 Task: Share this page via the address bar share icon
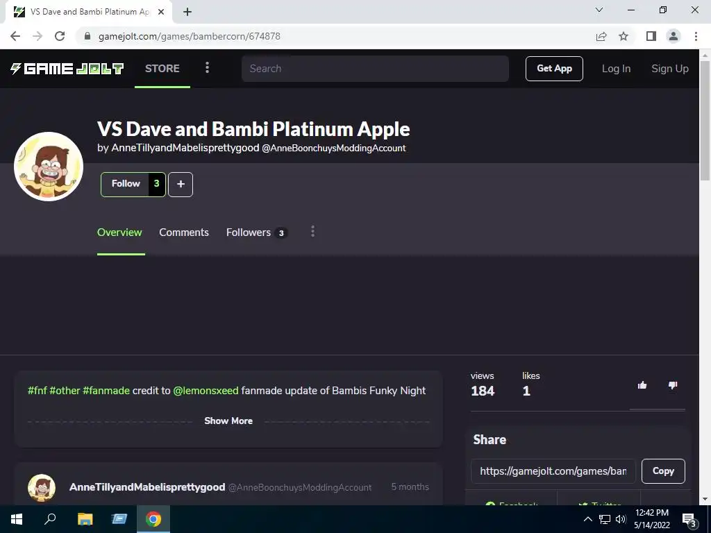click(x=601, y=36)
